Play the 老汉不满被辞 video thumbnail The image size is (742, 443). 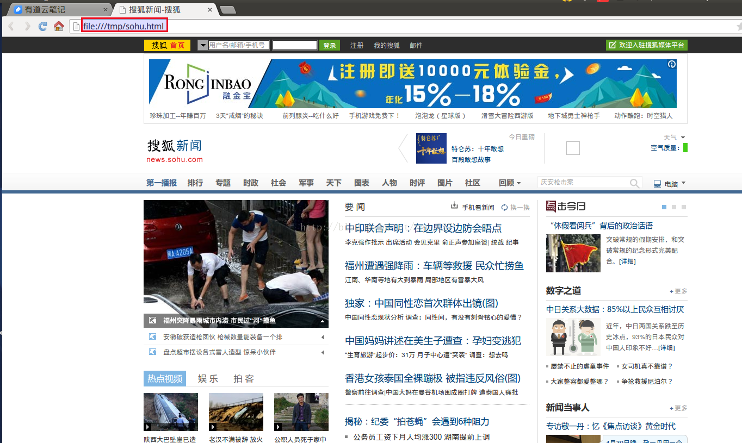click(236, 412)
